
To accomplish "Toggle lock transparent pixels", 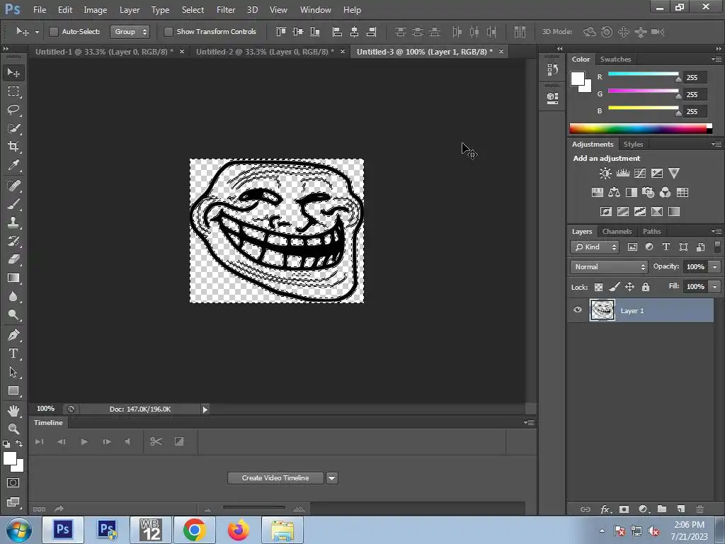I will [598, 288].
